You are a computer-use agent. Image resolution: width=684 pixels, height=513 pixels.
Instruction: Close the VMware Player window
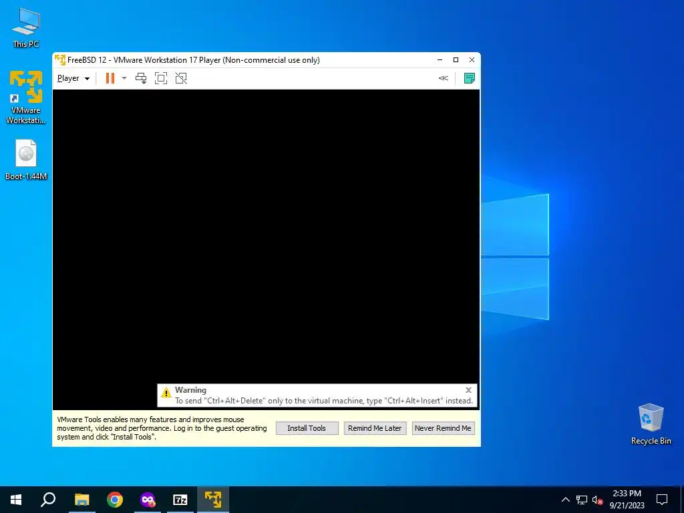pyautogui.click(x=472, y=59)
